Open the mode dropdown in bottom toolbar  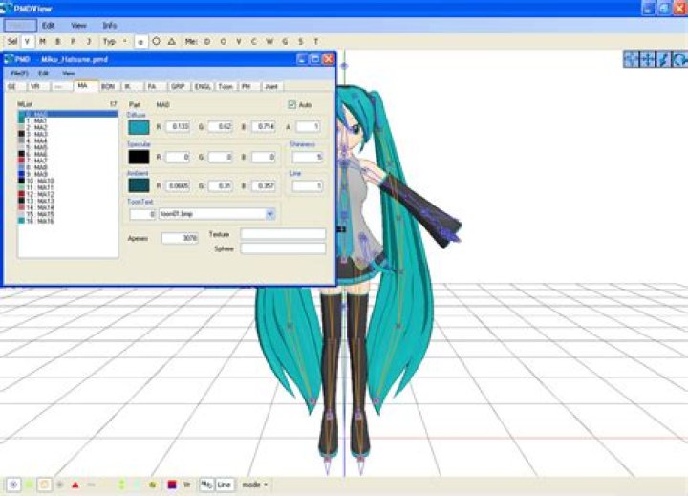[255, 485]
